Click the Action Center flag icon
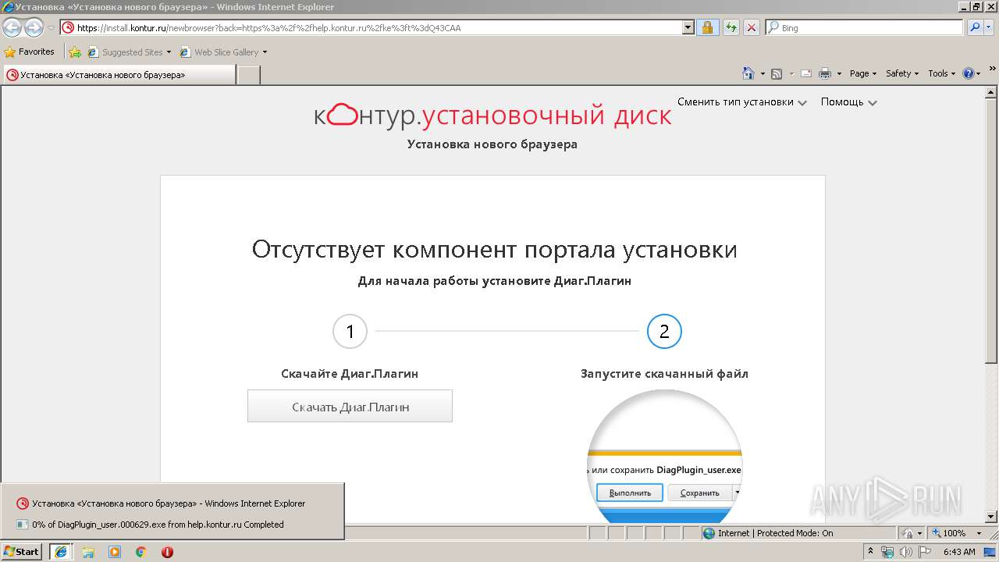Viewport: 999px width, 562px height. pyautogui.click(x=925, y=552)
